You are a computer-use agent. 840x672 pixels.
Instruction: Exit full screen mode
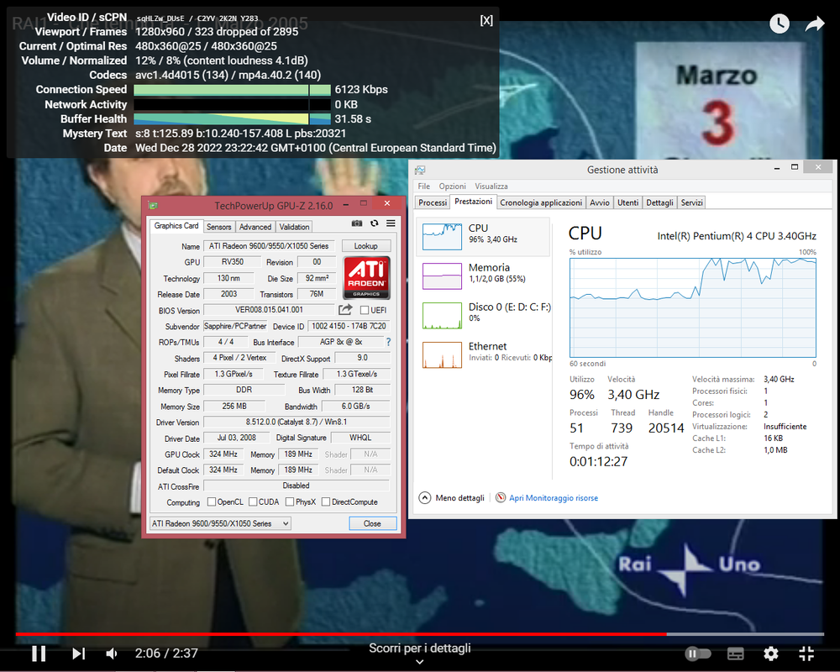(x=806, y=654)
